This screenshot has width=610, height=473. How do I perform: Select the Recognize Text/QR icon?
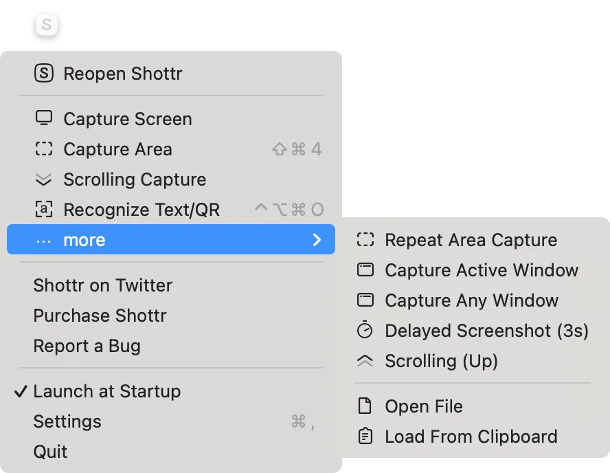pos(45,210)
